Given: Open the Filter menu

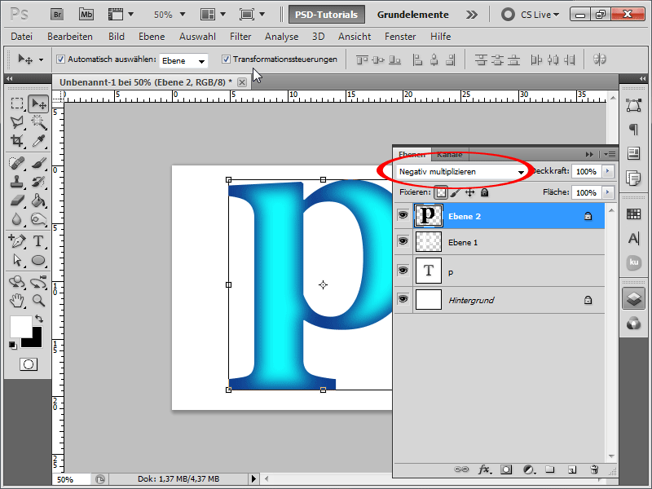Looking at the screenshot, I should 240,37.
